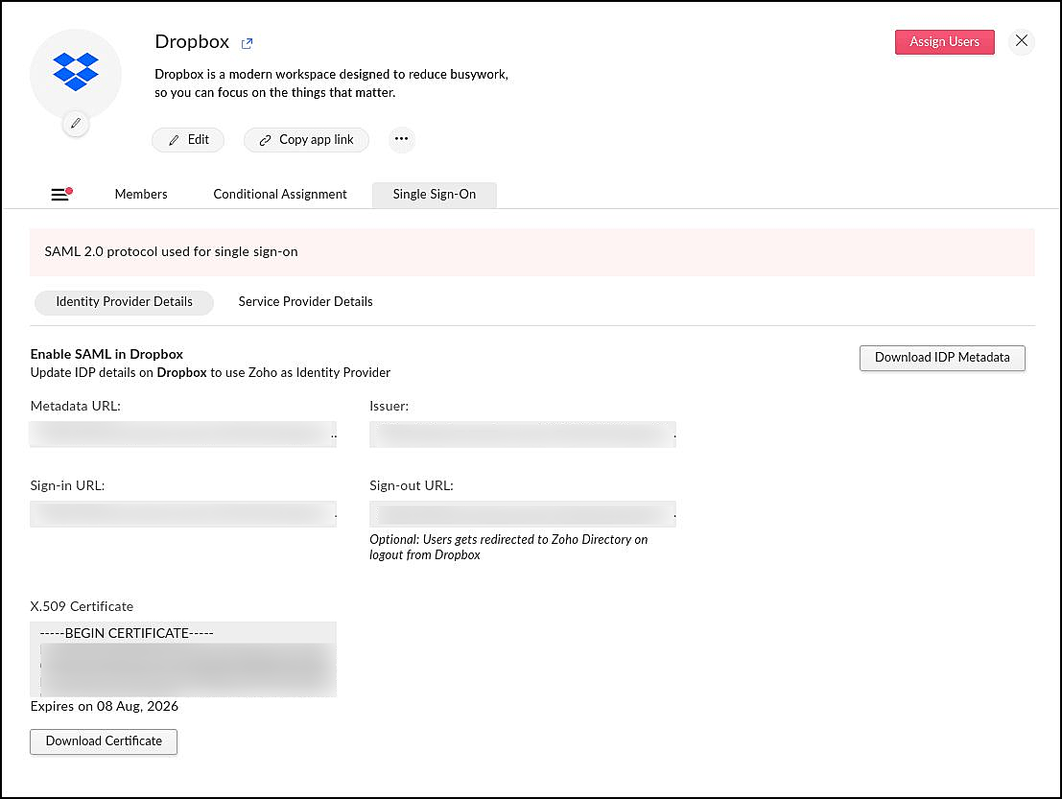Click the Assign Users button
Image resolution: width=1062 pixels, height=799 pixels.
click(x=944, y=42)
